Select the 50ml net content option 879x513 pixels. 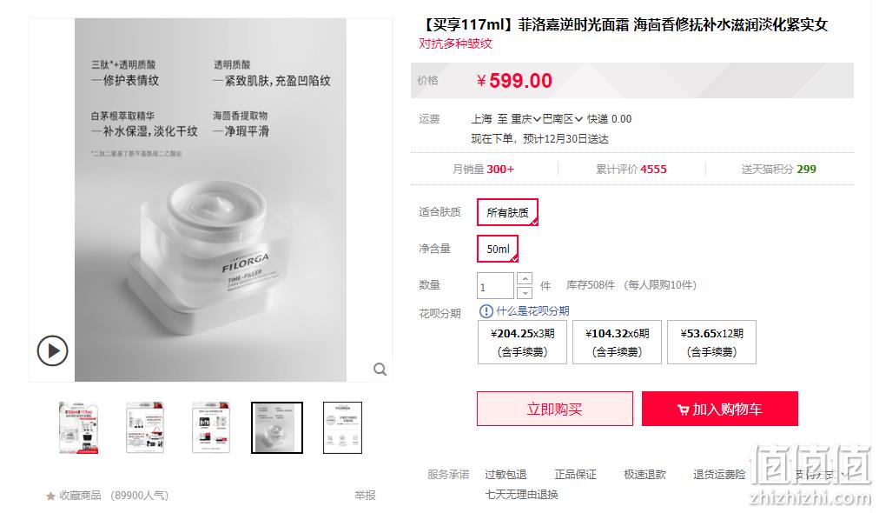pos(498,249)
